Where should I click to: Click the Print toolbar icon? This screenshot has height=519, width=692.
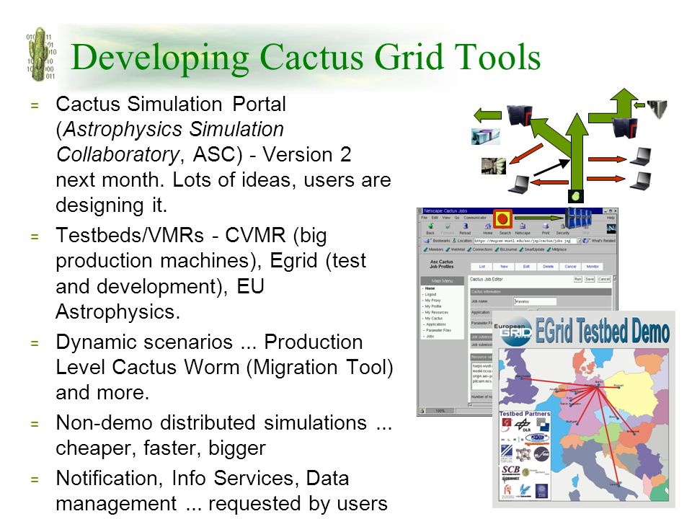coord(546,229)
